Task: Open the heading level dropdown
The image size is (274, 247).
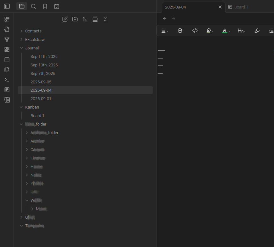Action: click(x=241, y=31)
